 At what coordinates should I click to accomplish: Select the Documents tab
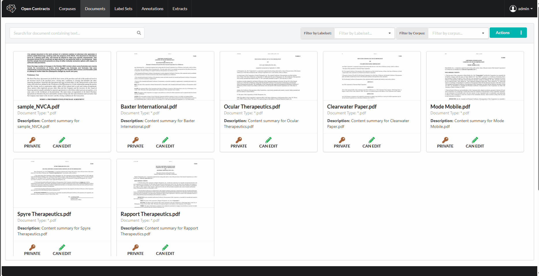pyautogui.click(x=95, y=9)
